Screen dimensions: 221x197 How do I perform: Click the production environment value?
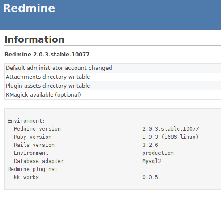(x=158, y=153)
